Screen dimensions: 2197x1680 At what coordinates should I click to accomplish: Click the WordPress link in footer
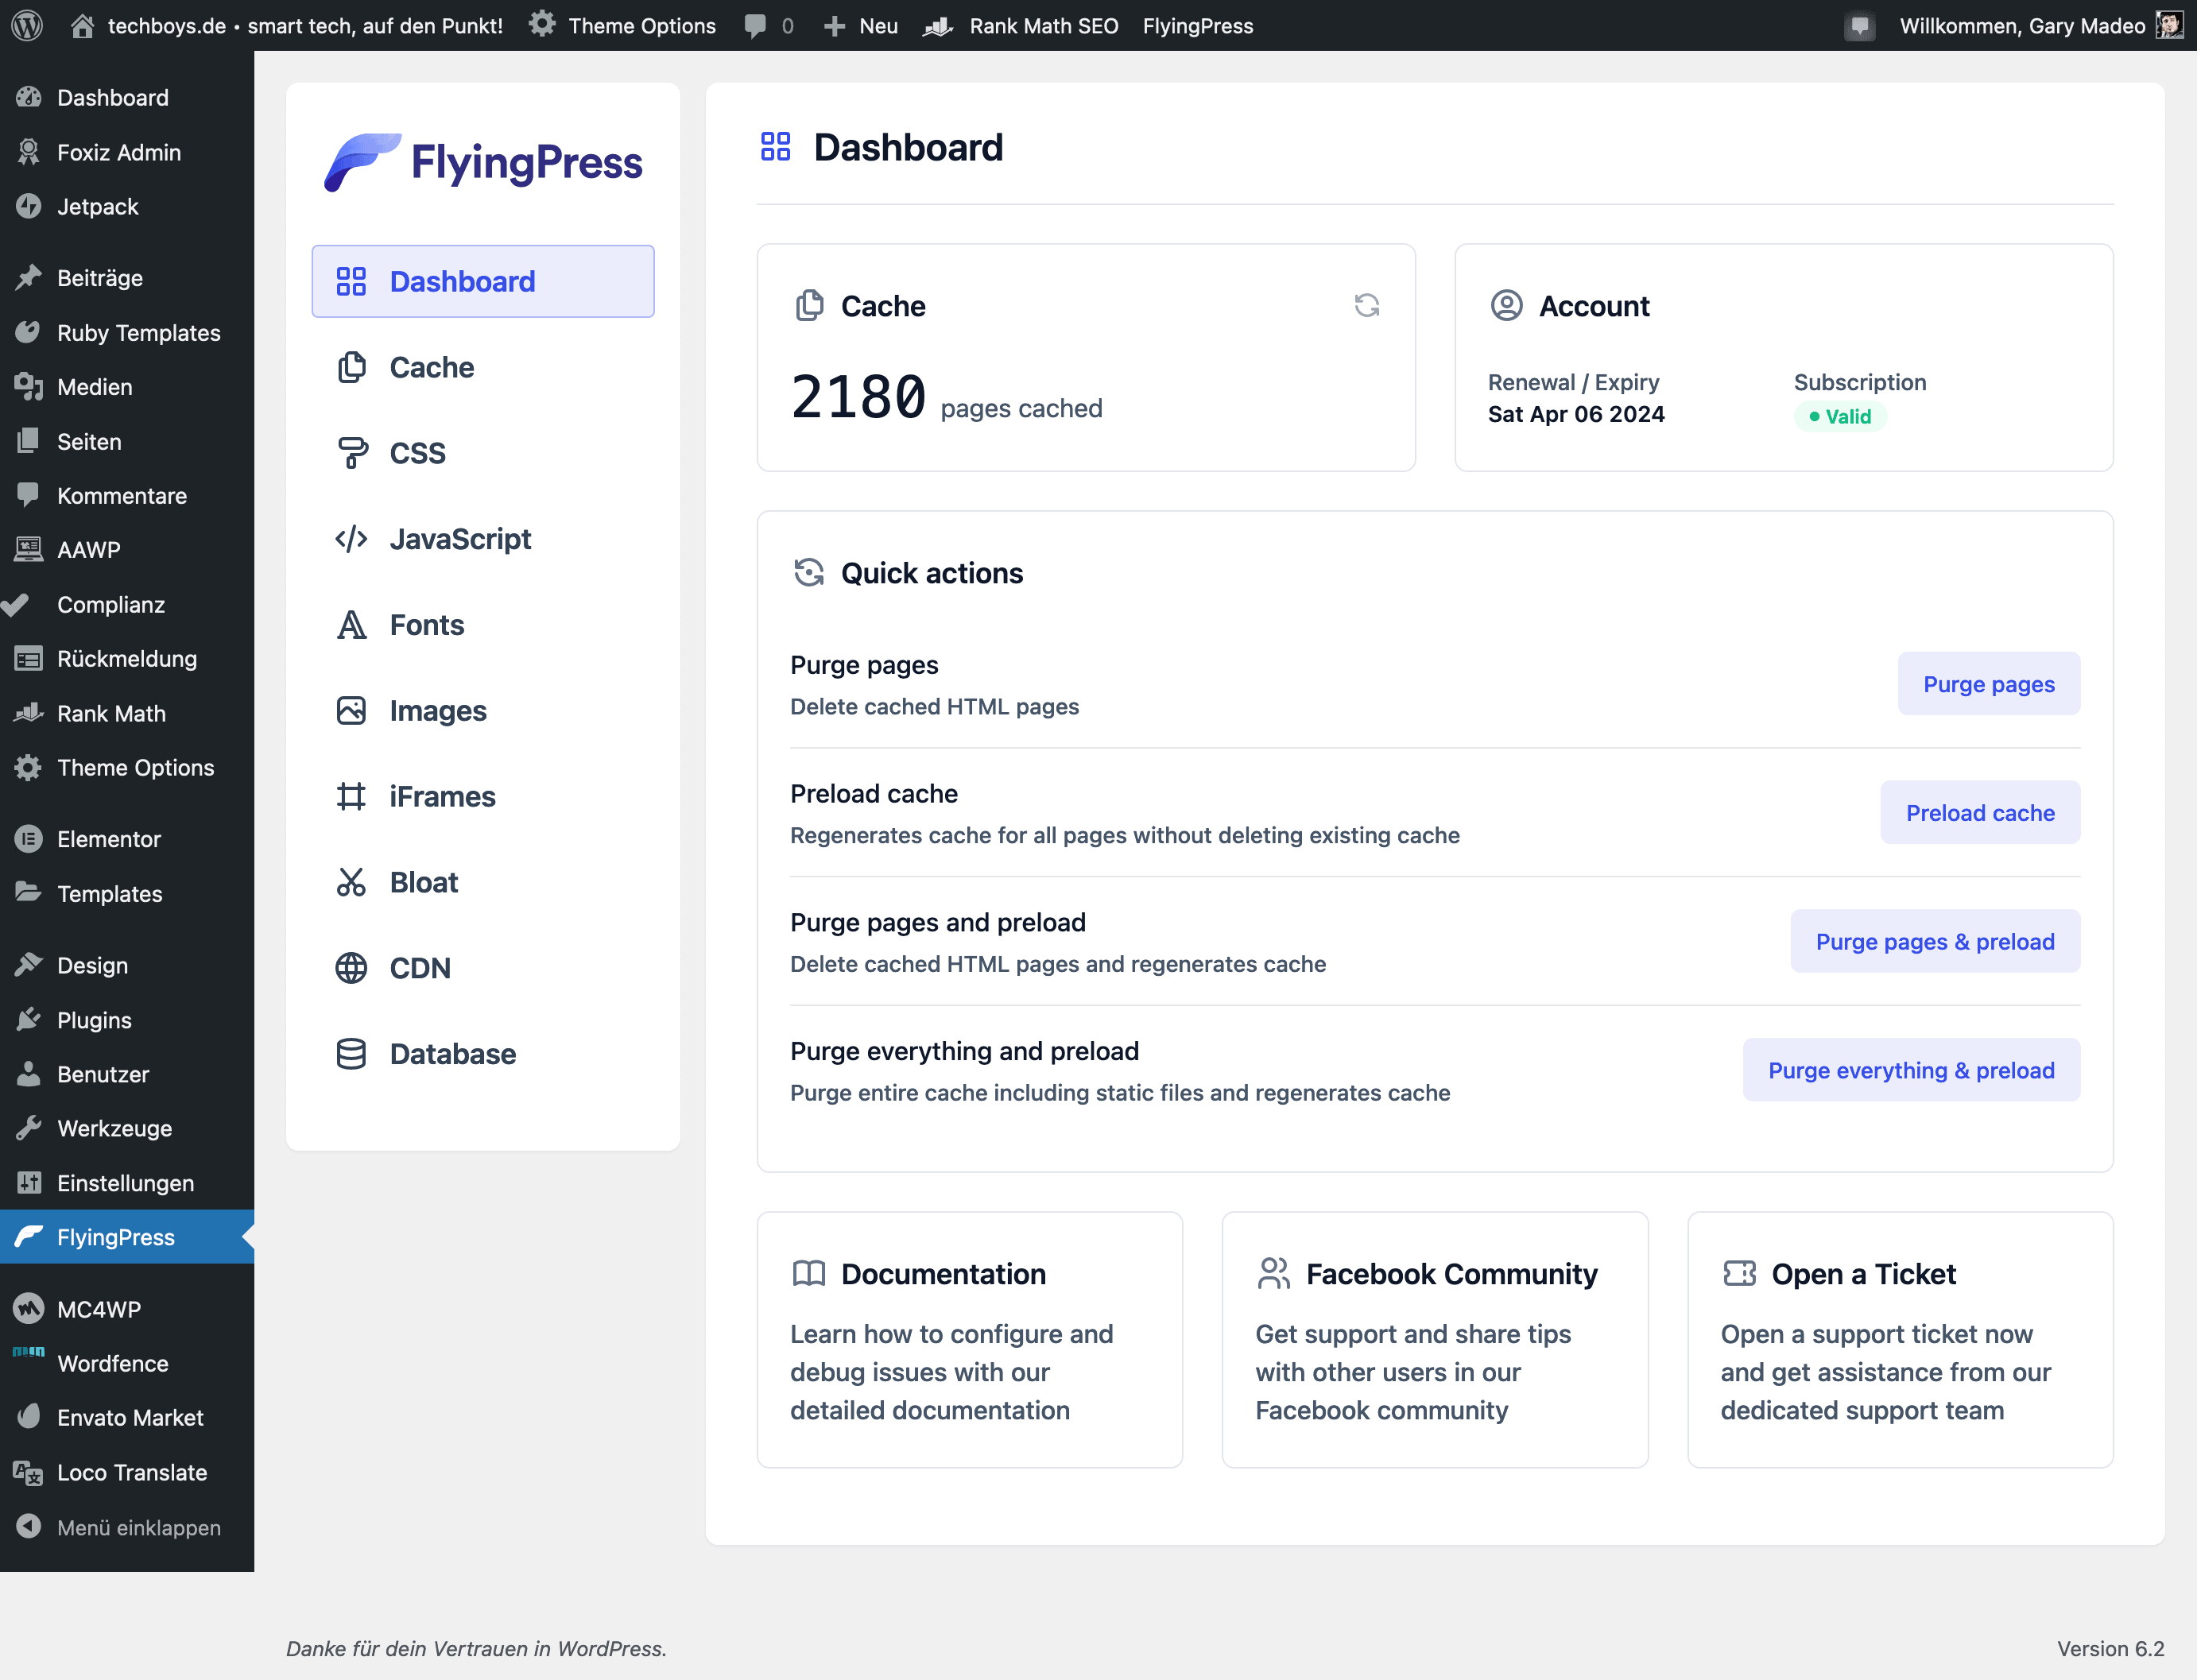(x=610, y=1648)
